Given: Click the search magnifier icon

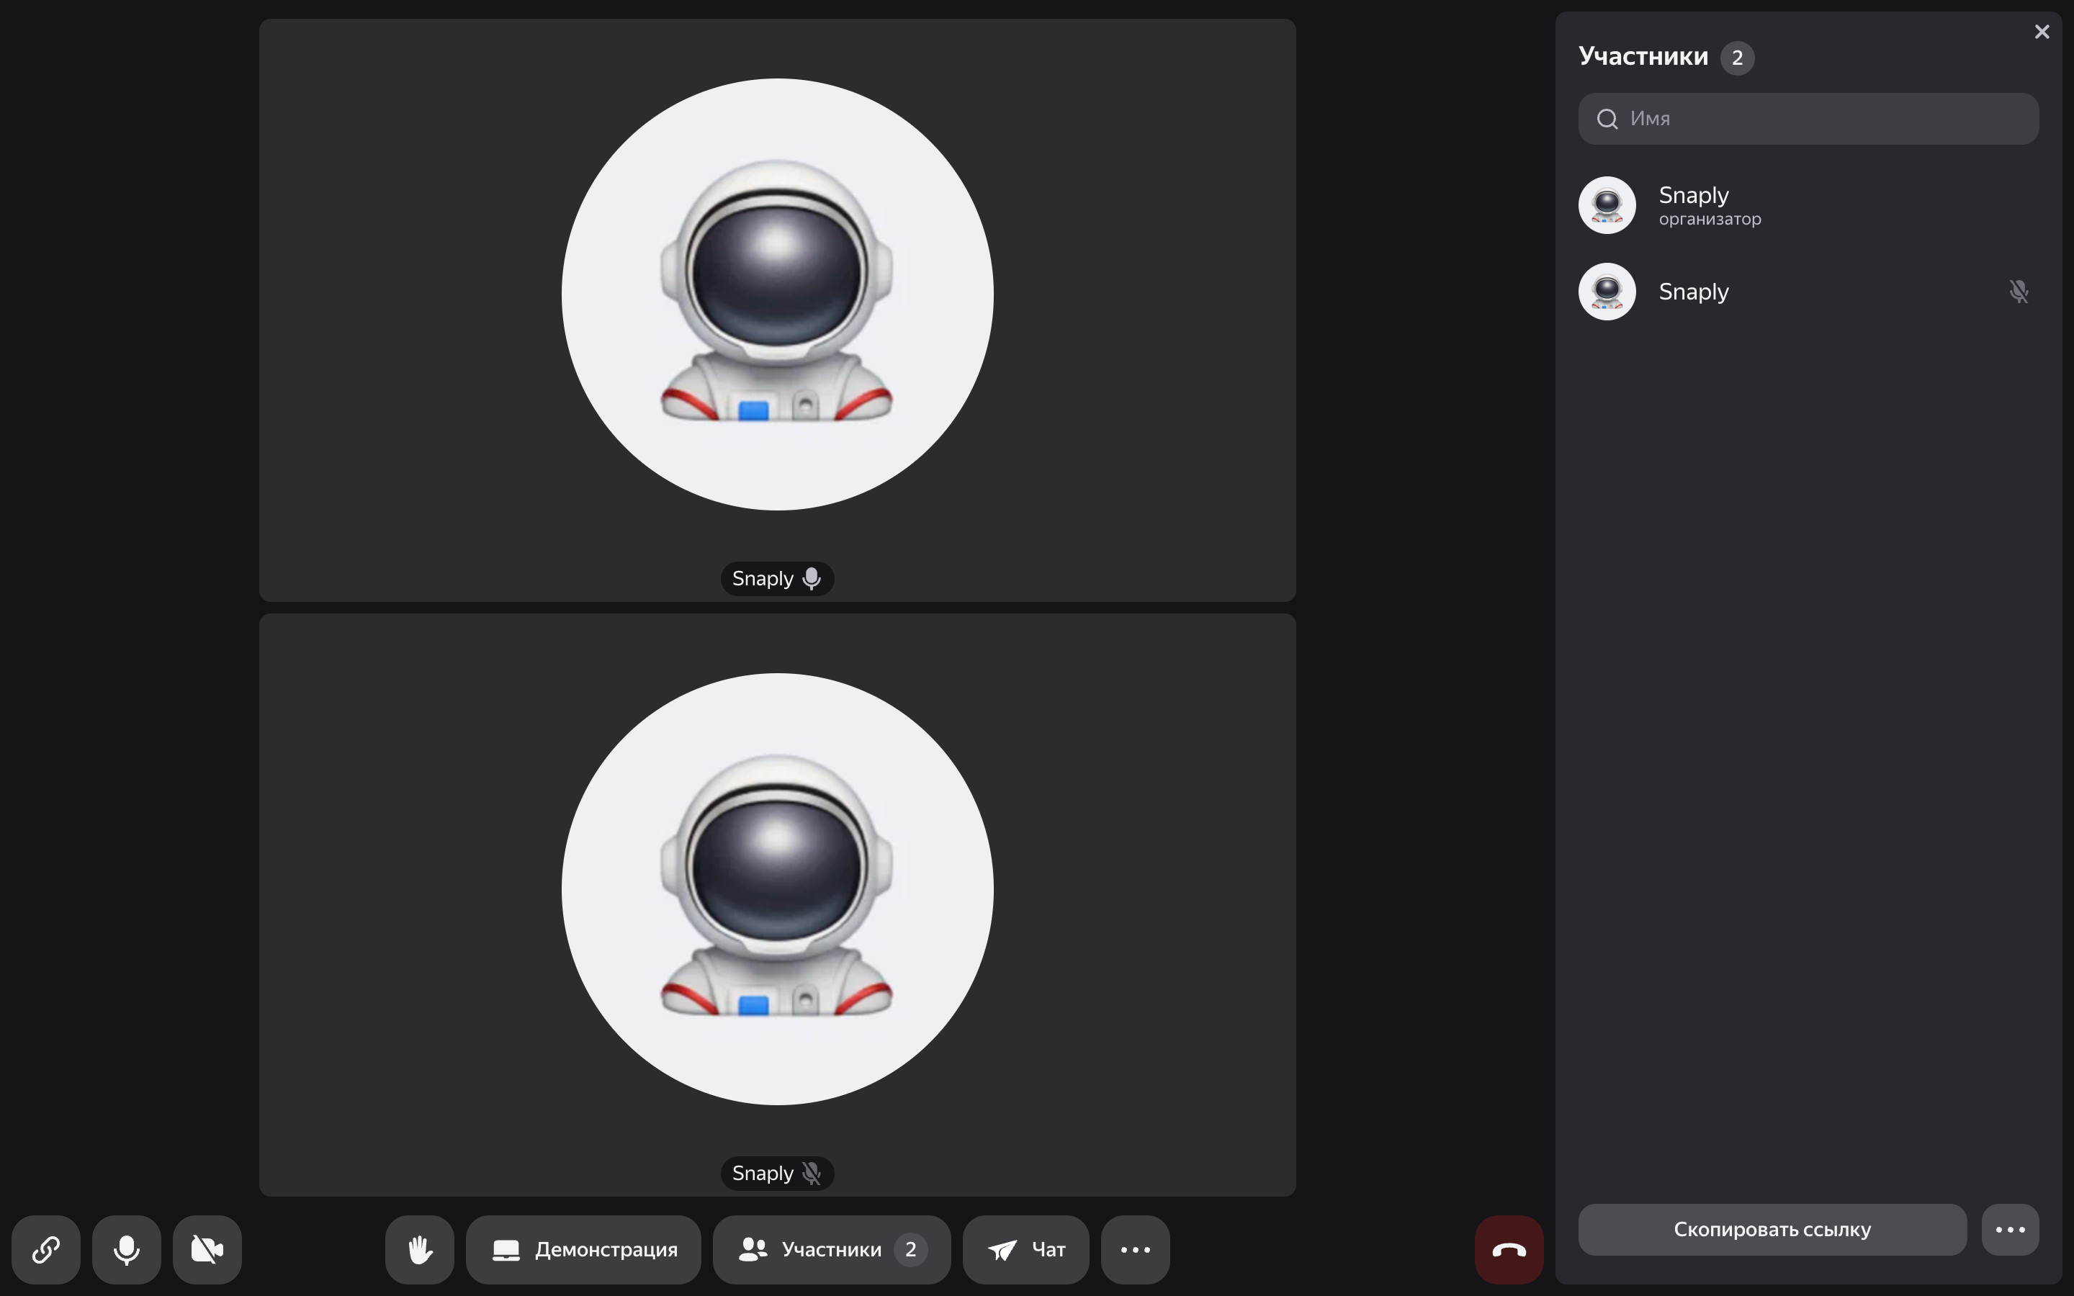Looking at the screenshot, I should (x=1608, y=118).
